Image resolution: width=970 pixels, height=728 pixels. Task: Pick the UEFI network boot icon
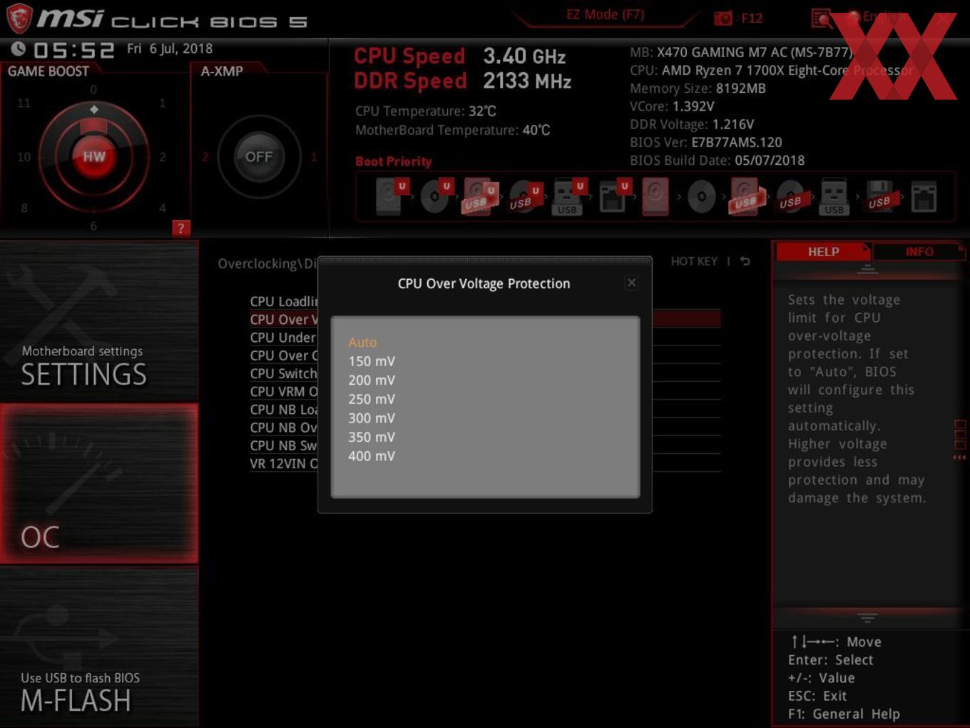point(613,196)
